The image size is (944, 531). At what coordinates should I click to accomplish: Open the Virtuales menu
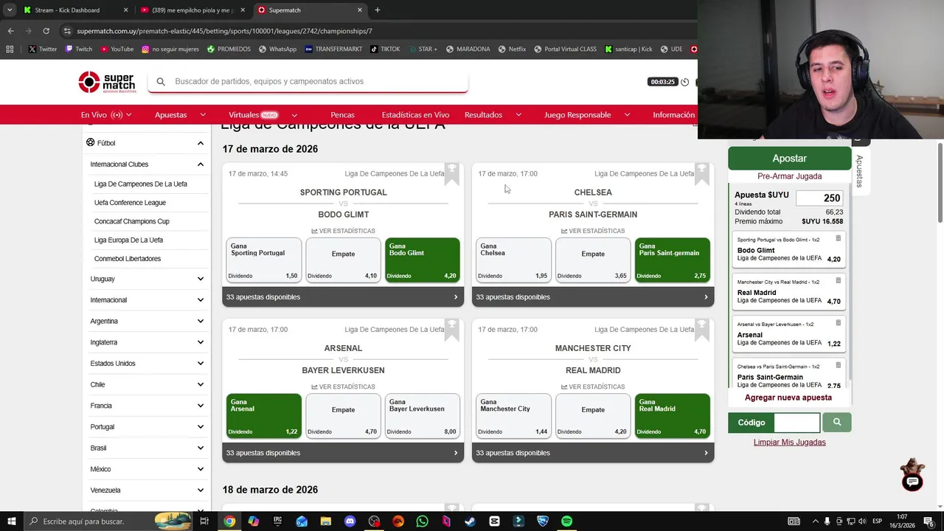click(x=263, y=115)
